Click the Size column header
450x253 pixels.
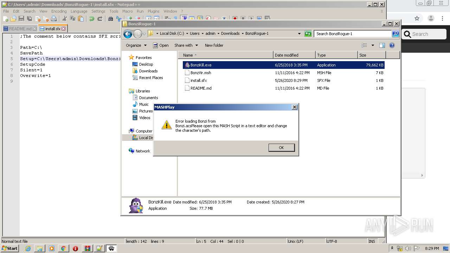pos(372,55)
